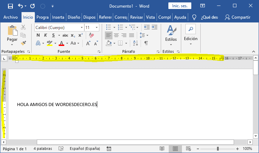Click the shading paint bucket
This screenshot has width=259, height=153.
109,43
